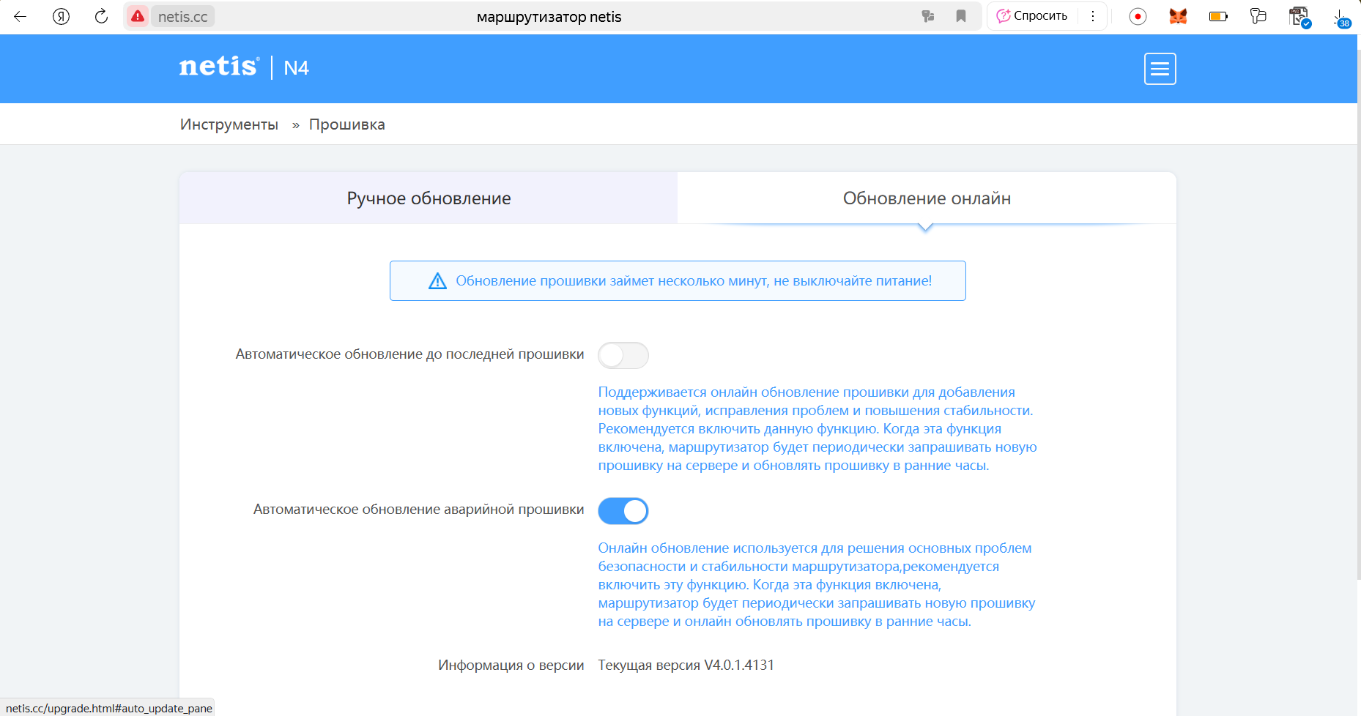Click the Информация о версии label
The image size is (1361, 716).
(511, 665)
